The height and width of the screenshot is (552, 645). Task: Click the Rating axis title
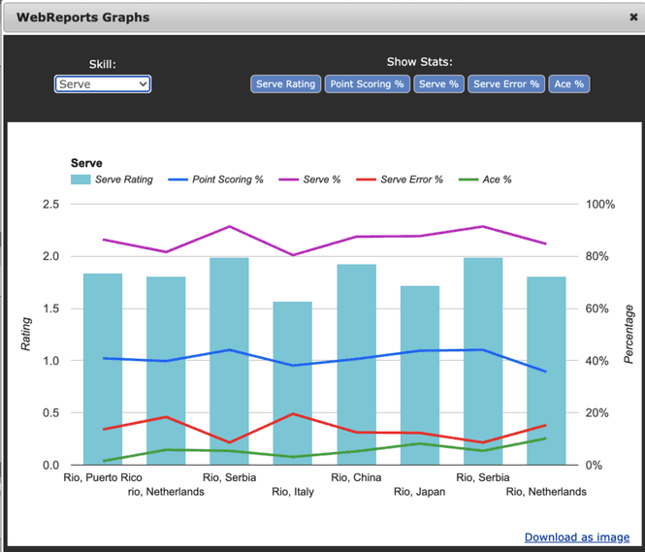coord(26,334)
